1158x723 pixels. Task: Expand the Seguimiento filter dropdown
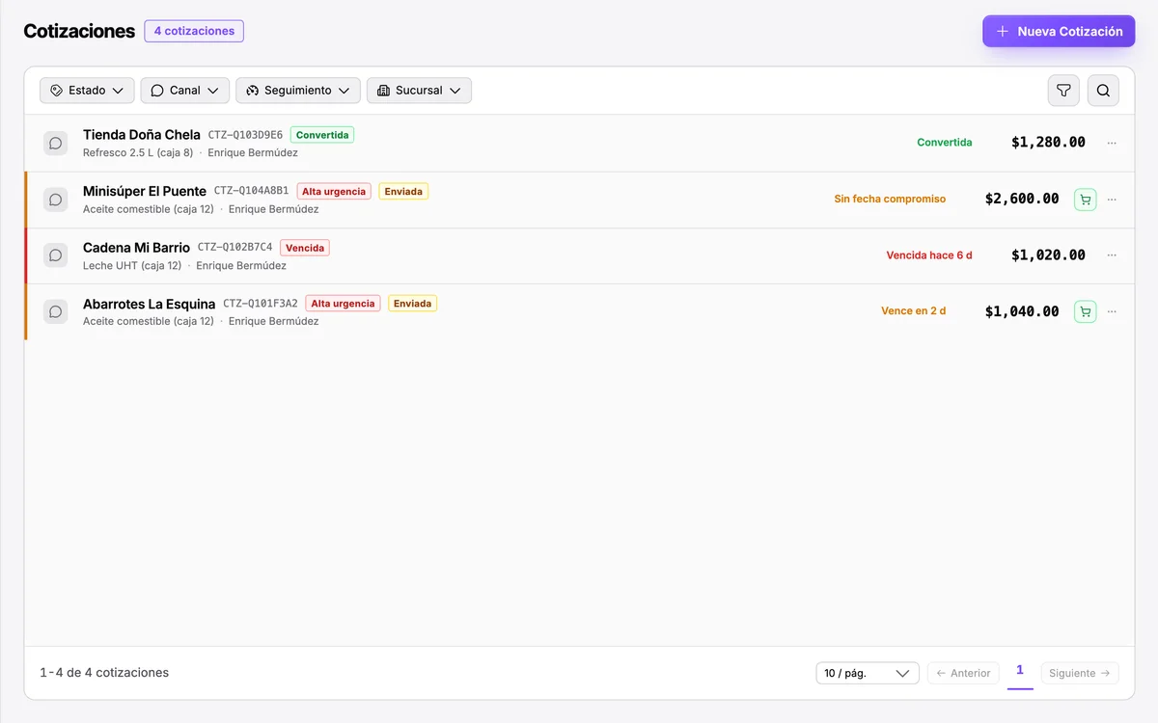click(298, 91)
